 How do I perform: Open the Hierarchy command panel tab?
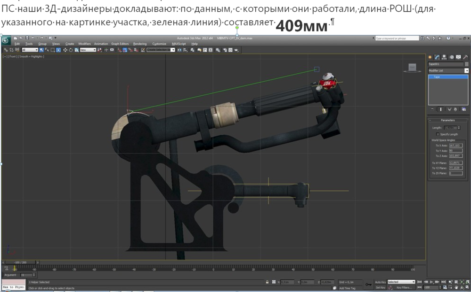444,57
